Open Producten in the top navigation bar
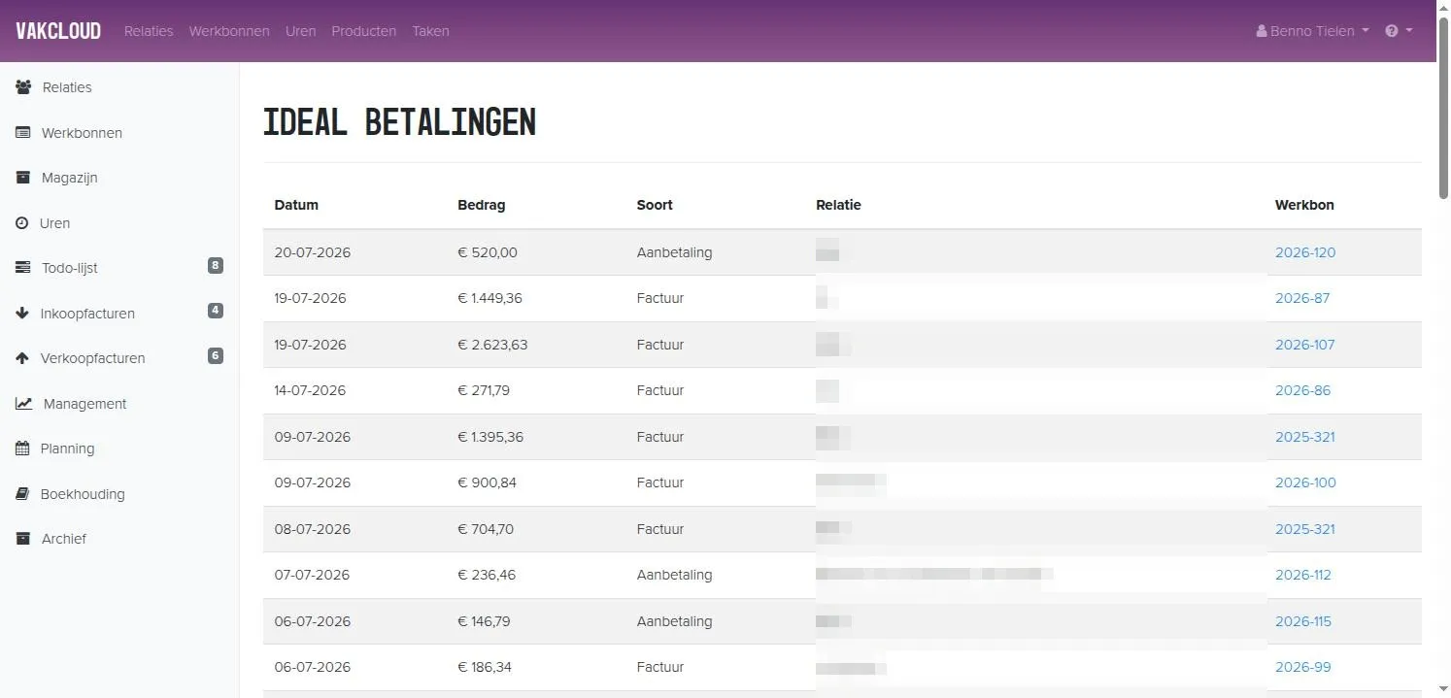This screenshot has width=1451, height=698. point(363,31)
